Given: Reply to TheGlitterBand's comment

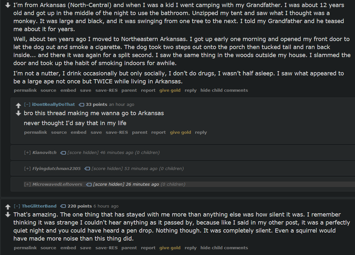Looking at the screenshot, I should pos(190,248).
